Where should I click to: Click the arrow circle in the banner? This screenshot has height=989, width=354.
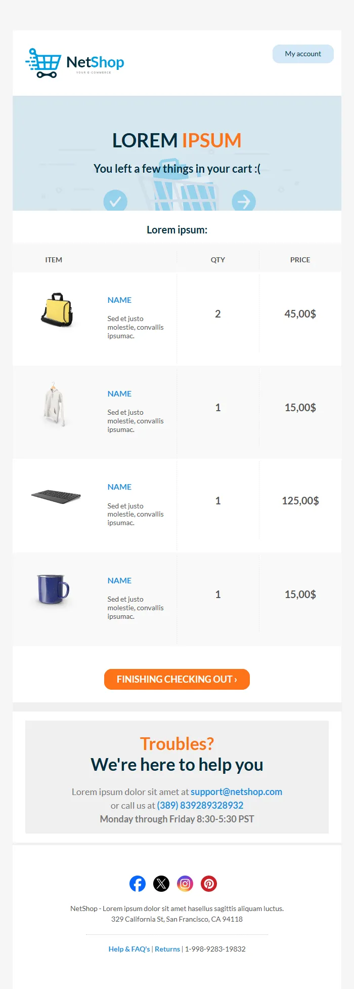(x=244, y=202)
